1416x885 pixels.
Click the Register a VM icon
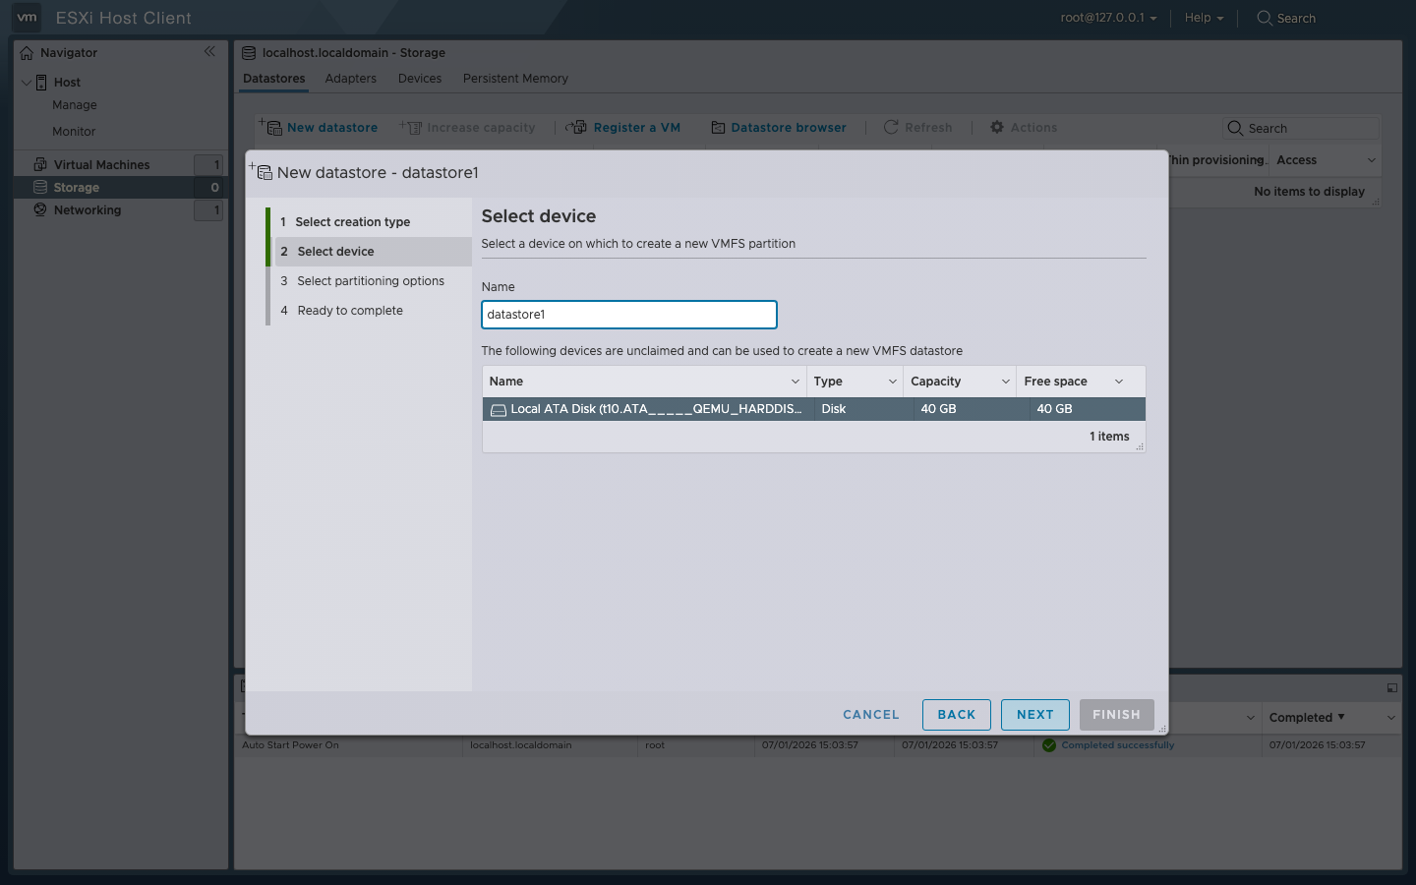tap(576, 127)
